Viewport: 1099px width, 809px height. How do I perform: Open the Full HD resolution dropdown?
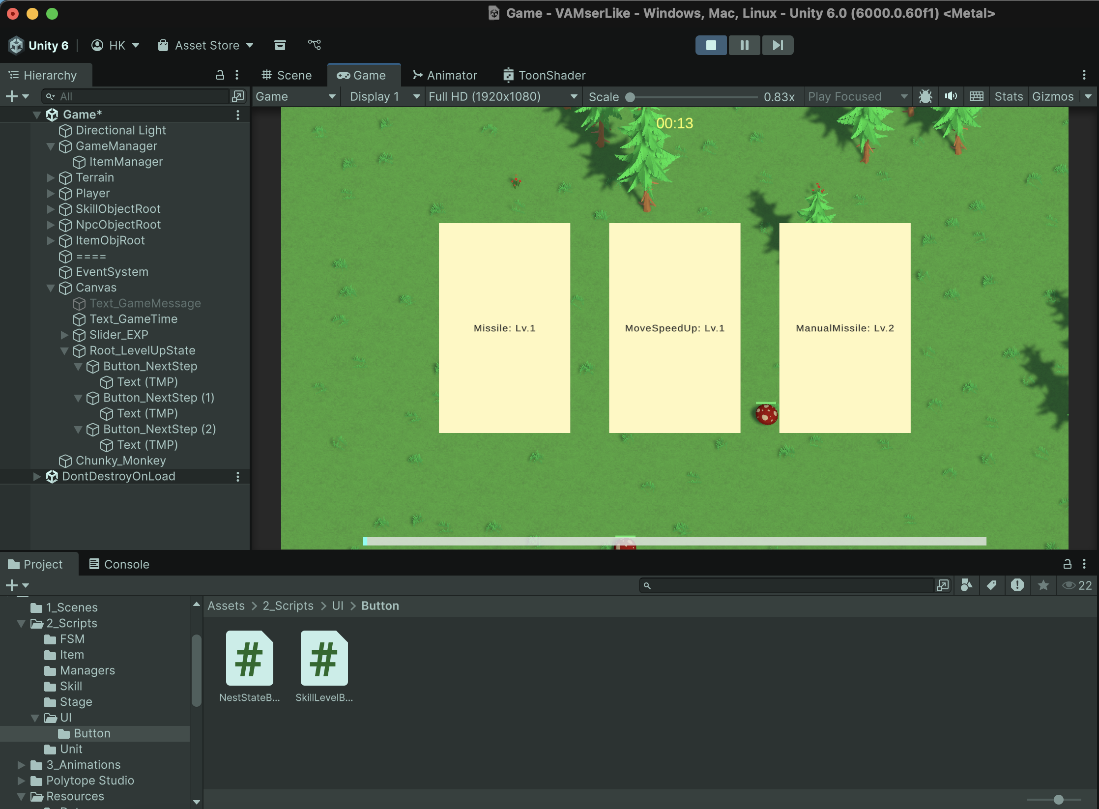502,96
